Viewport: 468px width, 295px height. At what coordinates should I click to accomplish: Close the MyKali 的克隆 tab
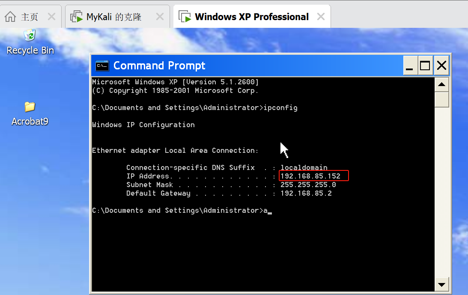(160, 17)
